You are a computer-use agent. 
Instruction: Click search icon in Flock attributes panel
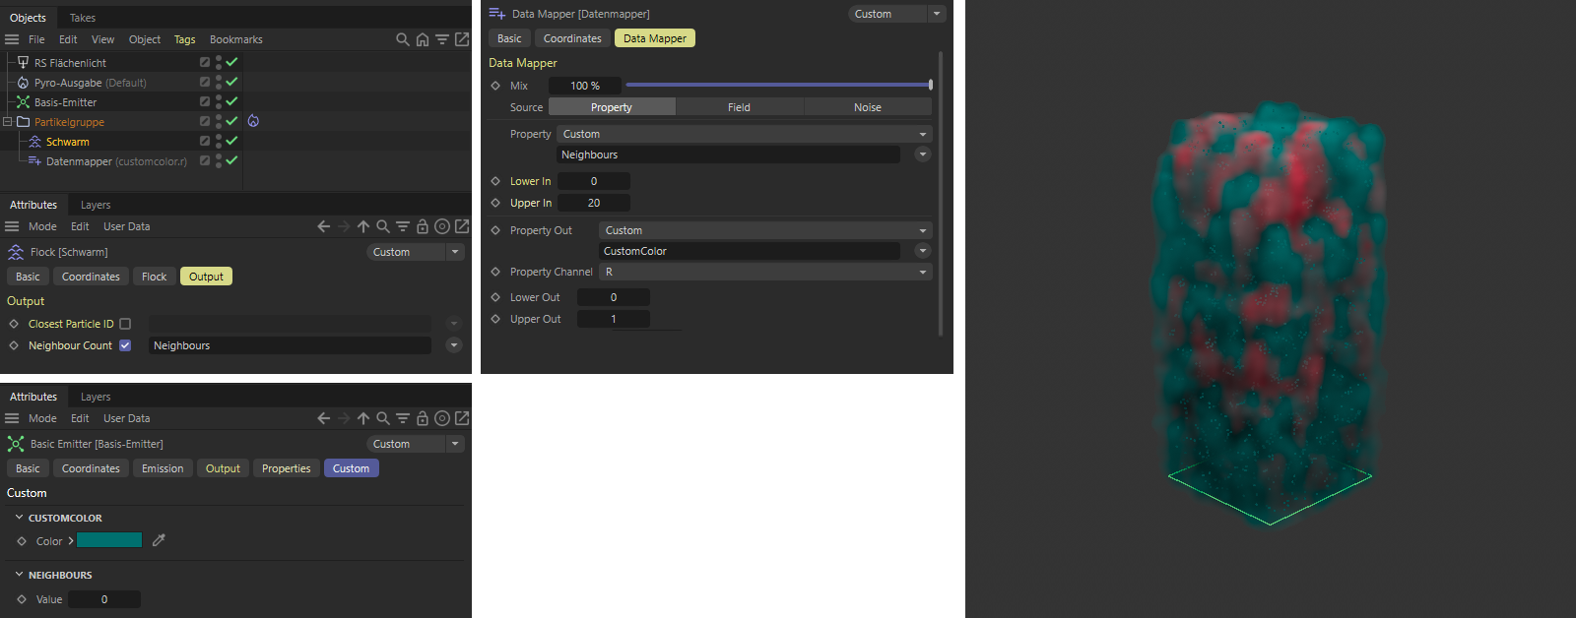[x=382, y=226]
